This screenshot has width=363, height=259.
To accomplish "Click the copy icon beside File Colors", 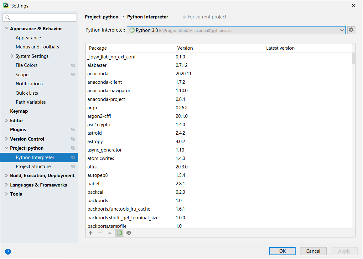I will pyautogui.click(x=73, y=65).
